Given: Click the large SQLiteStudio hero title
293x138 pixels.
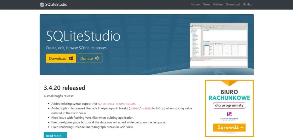Looking at the screenshot, I should [83, 36].
